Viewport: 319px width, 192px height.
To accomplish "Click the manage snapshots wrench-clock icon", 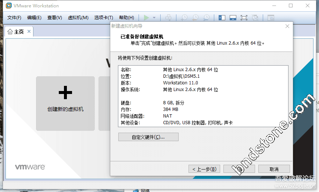I will 206,18.
